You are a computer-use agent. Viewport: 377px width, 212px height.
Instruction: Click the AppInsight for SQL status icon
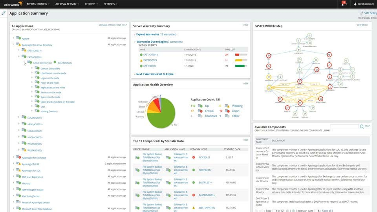click(x=18, y=170)
